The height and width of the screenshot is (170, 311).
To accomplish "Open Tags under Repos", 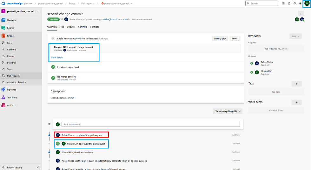I will (9, 69).
